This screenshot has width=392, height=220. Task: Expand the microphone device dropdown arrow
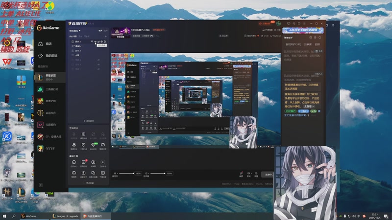[117, 174]
